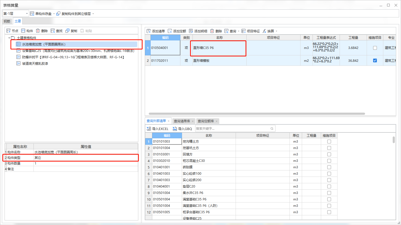The height and width of the screenshot is (225, 401).
Task: Click the 添加明细 icon
Action: (191, 31)
